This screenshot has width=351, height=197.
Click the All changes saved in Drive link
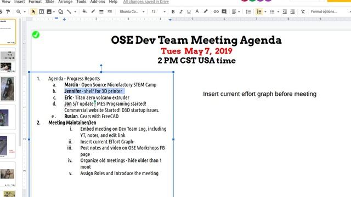pyautogui.click(x=146, y=2)
